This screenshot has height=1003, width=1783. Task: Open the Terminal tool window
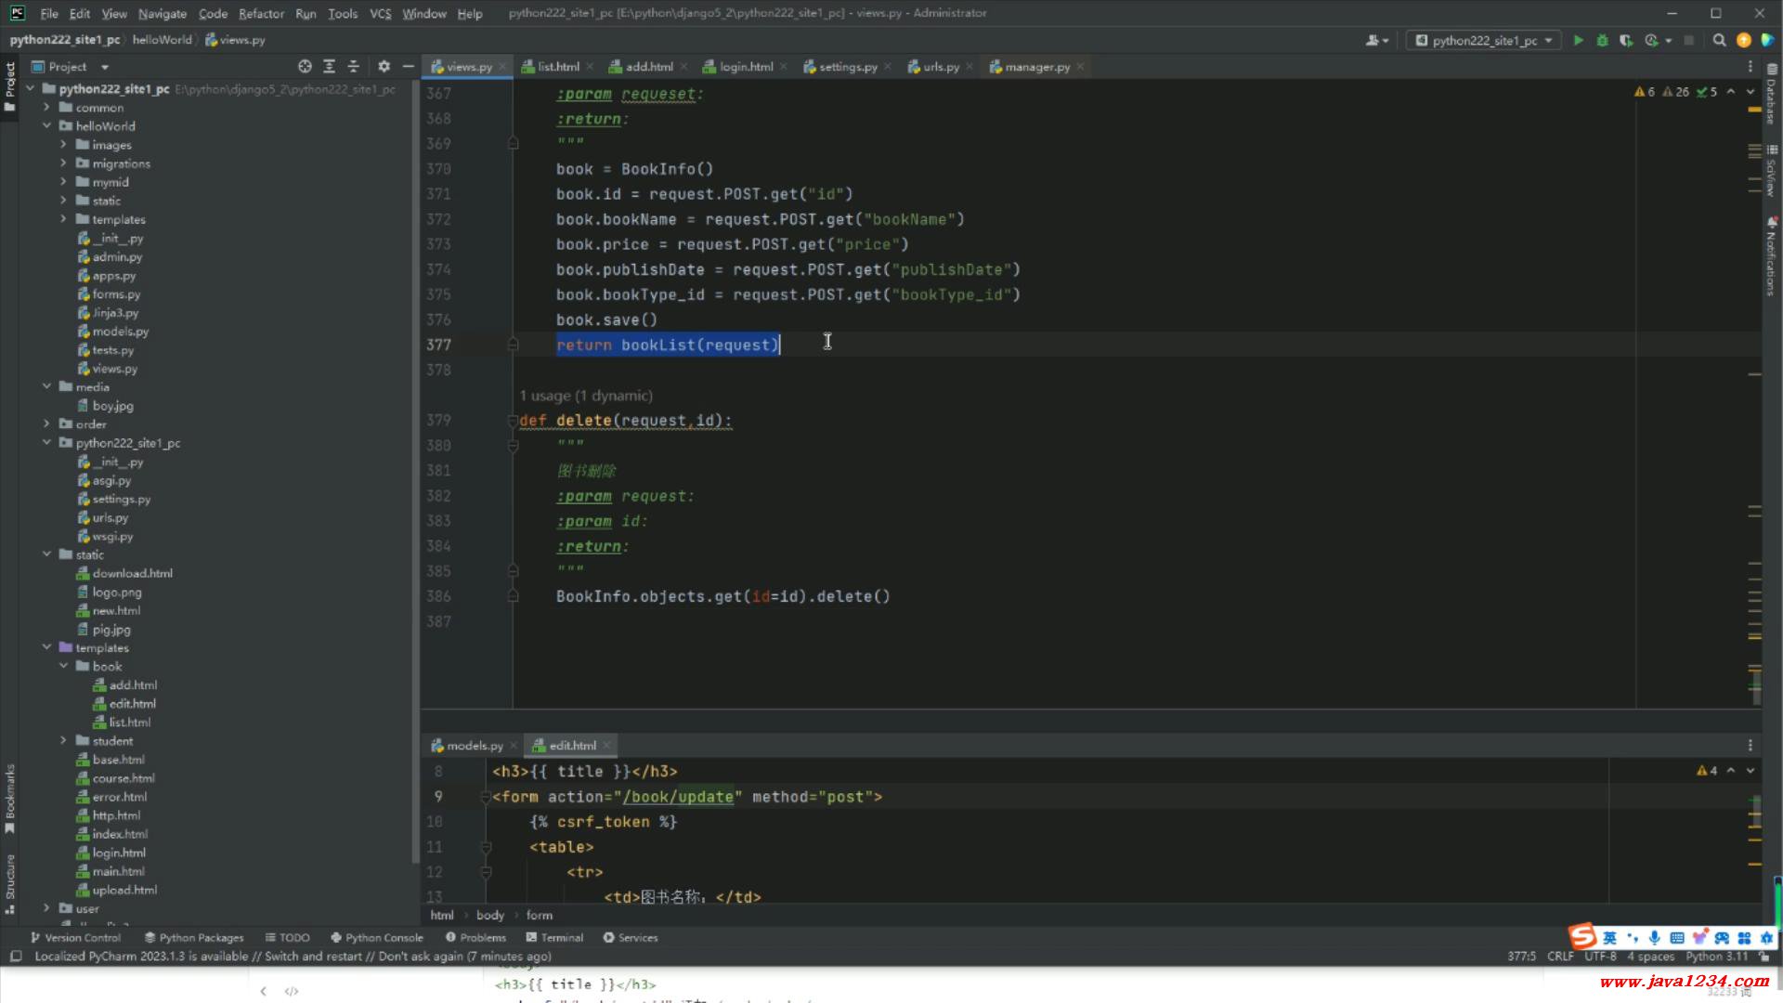(554, 937)
